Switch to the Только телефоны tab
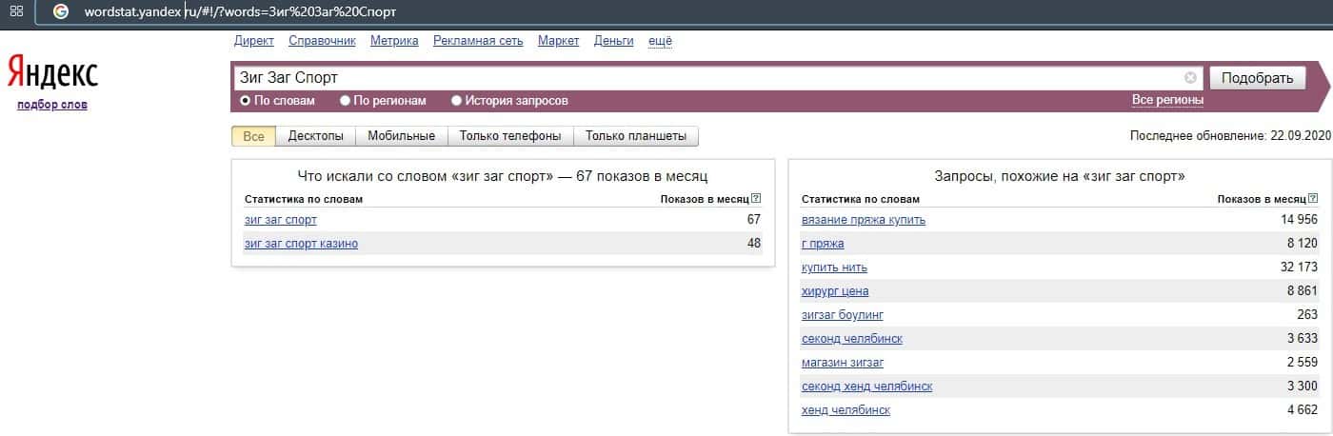The image size is (1333, 436). point(510,136)
